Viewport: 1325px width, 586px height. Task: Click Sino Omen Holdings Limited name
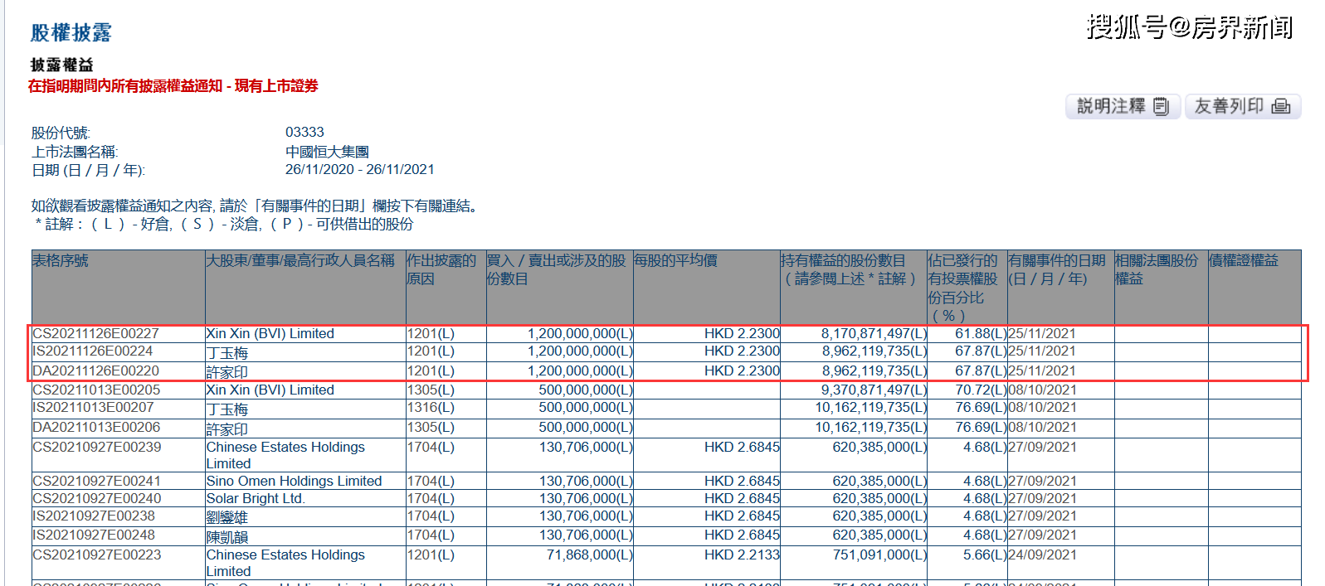[x=295, y=482]
